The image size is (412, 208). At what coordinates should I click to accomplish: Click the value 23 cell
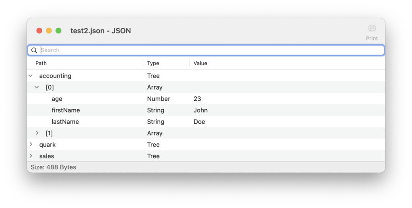coord(197,99)
